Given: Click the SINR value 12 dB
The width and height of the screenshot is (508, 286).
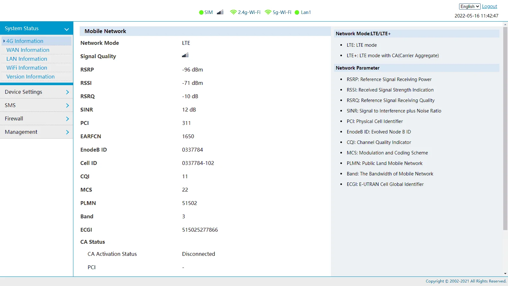Looking at the screenshot, I should [x=189, y=110].
